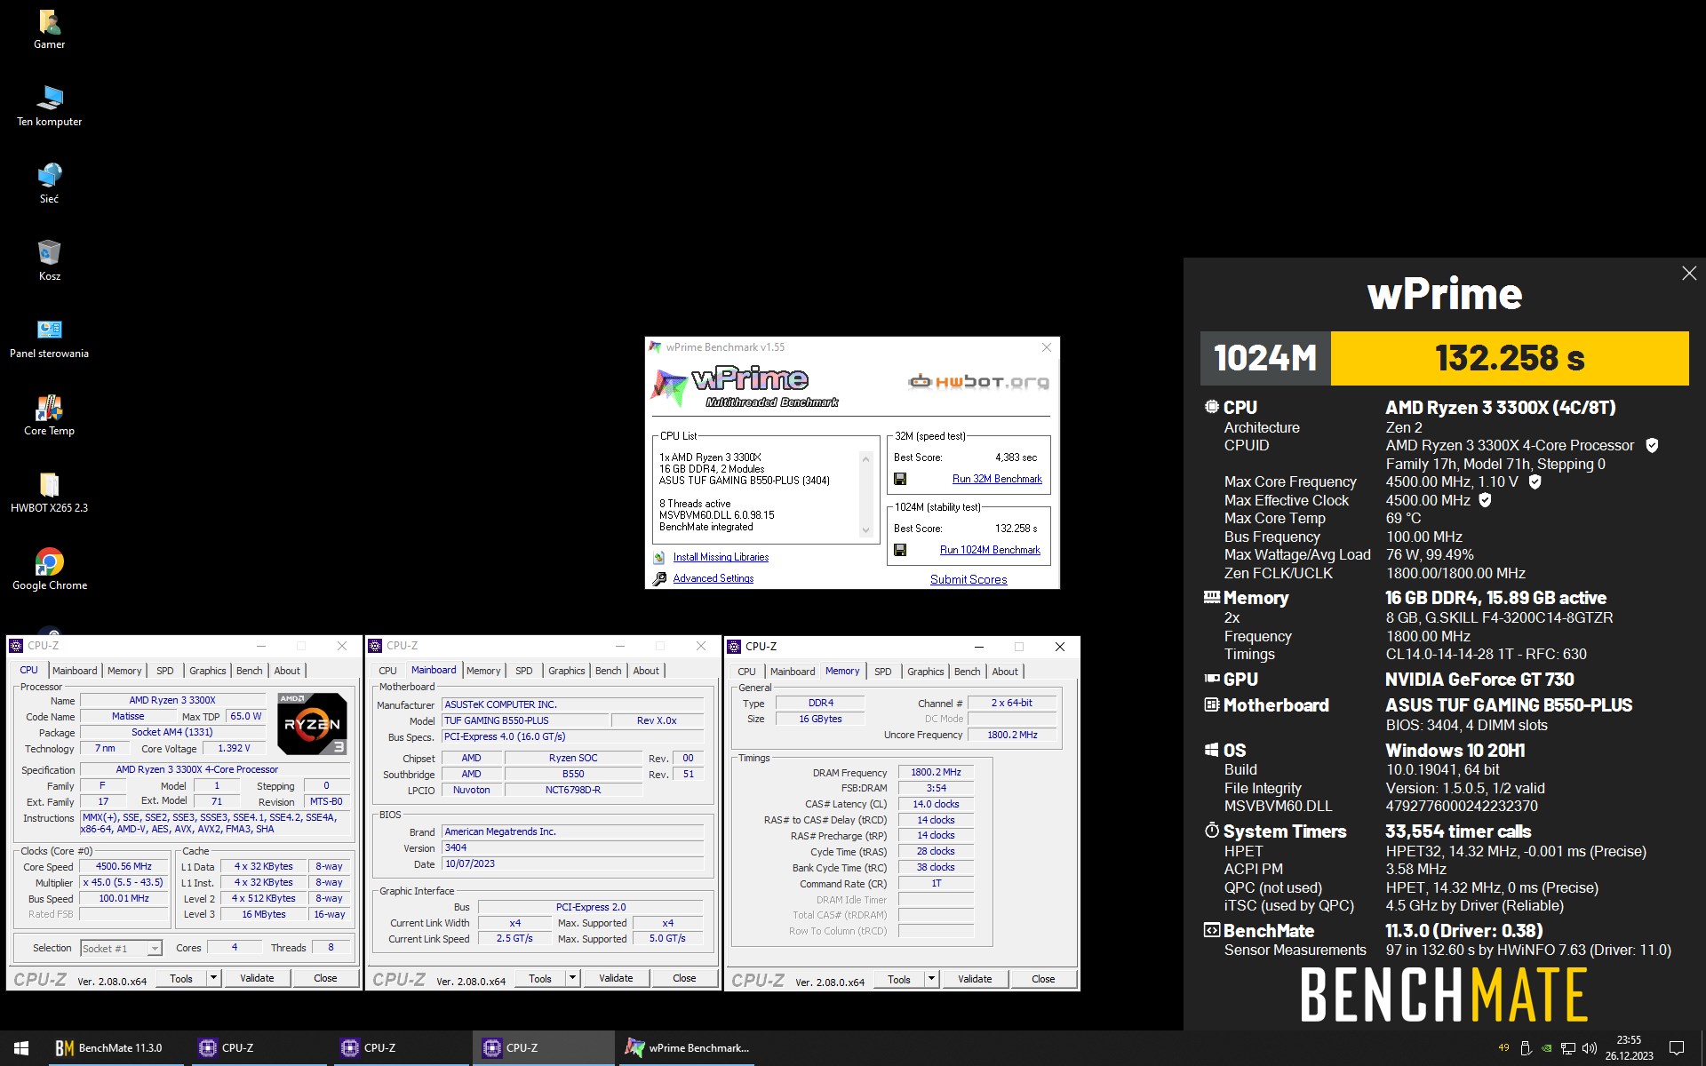Click Close button in CPU-Z Memory window
This screenshot has height=1066, width=1706.
1043,979
